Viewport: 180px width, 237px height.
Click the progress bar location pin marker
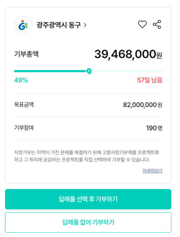tap(89, 71)
